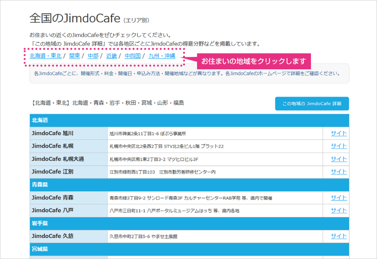Viewport: 377px width, 259px height.
Task: Select the JimdoCafe 旭川 name cell
Action: 68,133
